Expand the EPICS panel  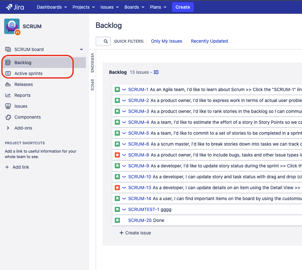click(92, 85)
